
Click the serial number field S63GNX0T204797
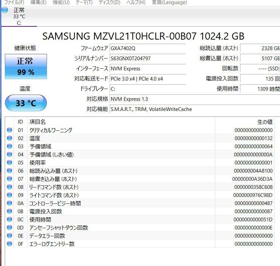pos(148,58)
